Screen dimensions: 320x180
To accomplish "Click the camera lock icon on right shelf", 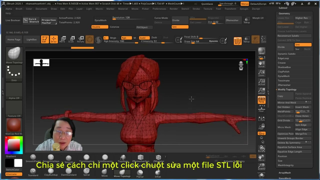I will tap(261, 127).
